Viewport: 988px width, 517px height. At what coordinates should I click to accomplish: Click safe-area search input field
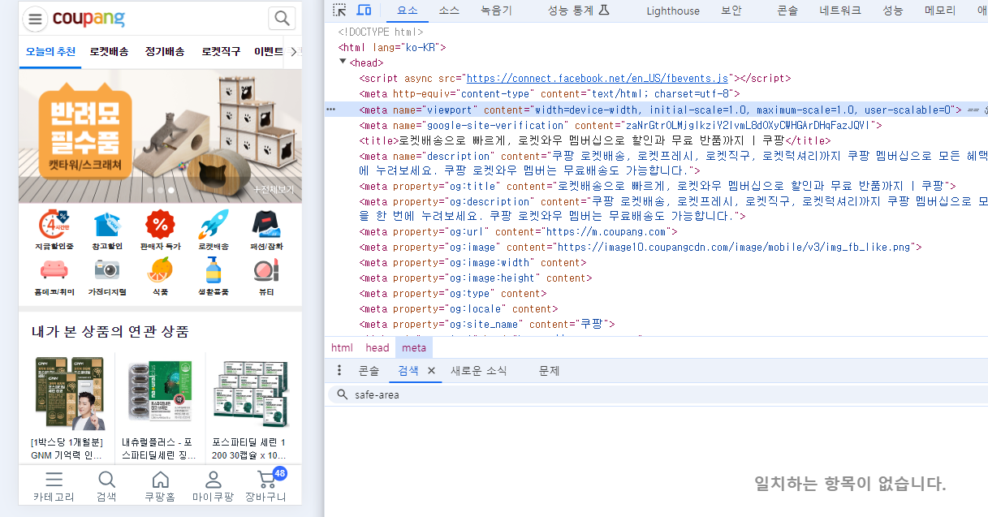[x=656, y=394]
